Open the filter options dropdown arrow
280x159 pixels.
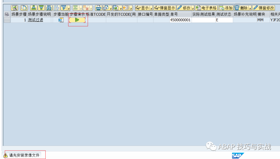(68, 8)
